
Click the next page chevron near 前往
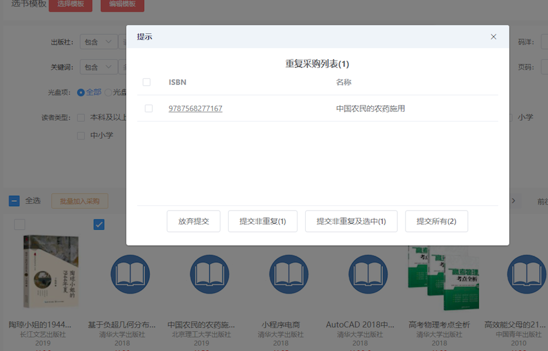[512, 201]
